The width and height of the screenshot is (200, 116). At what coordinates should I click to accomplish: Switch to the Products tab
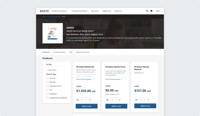coord(46,52)
